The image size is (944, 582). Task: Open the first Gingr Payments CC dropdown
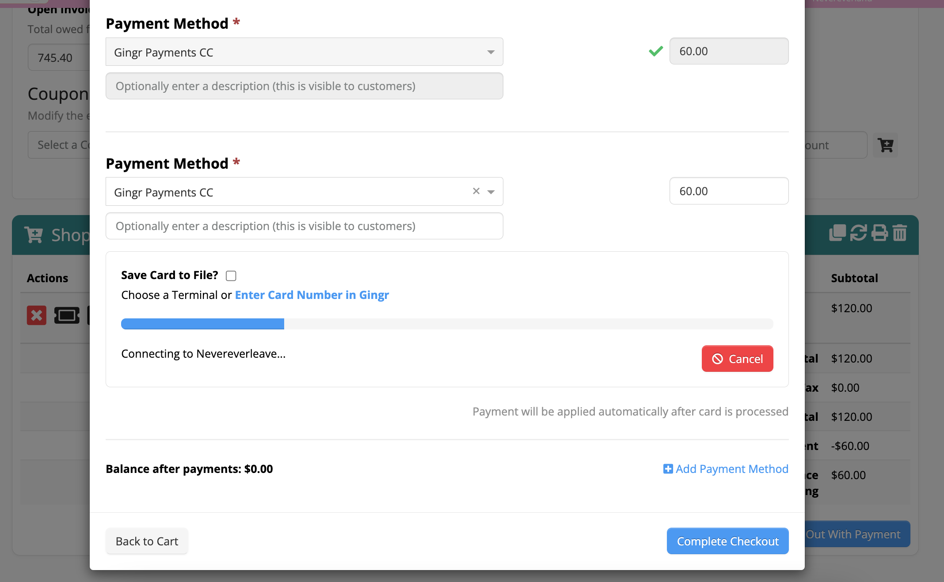coord(304,52)
